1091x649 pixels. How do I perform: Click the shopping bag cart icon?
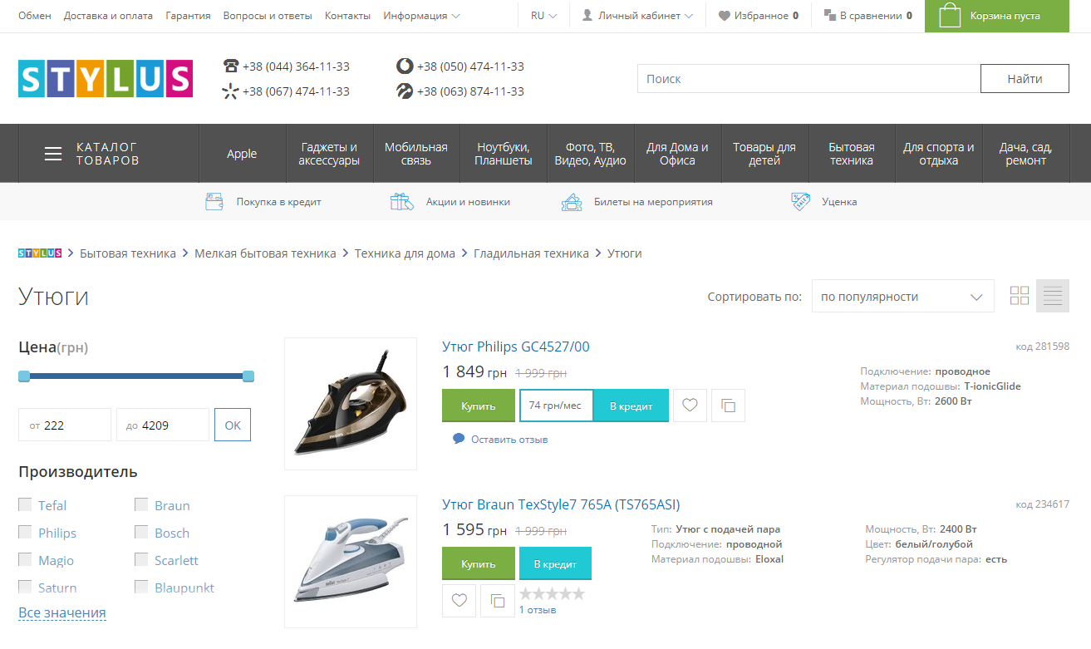[950, 15]
